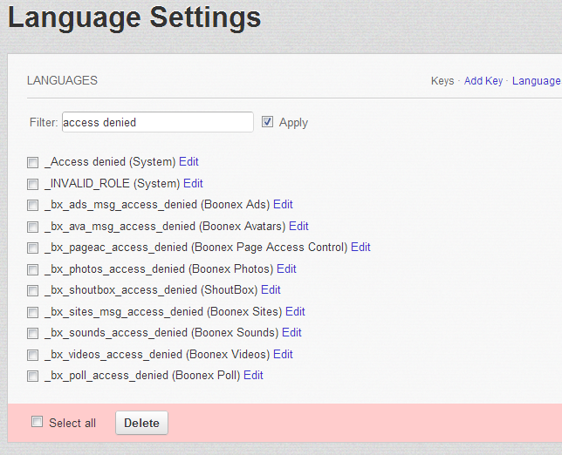Toggle the Apply filter checkbox
Image resolution: width=562 pixels, height=455 pixels.
[x=268, y=122]
